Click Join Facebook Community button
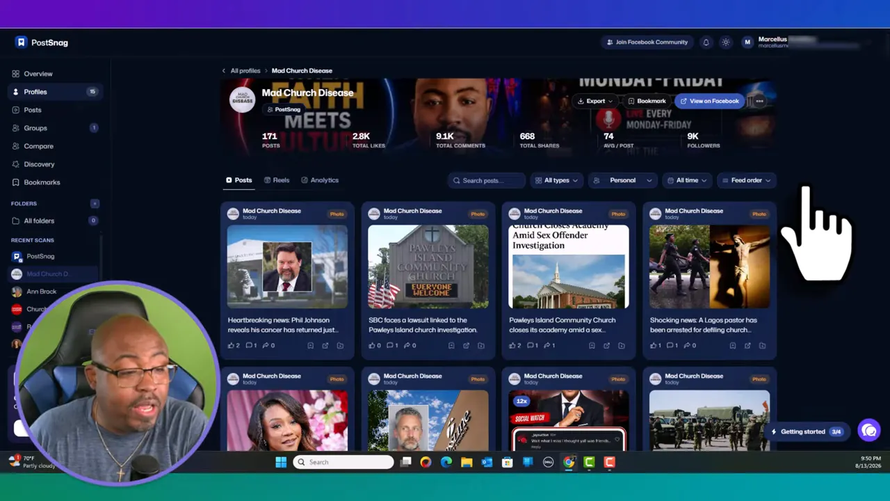The image size is (890, 501). [x=647, y=42]
